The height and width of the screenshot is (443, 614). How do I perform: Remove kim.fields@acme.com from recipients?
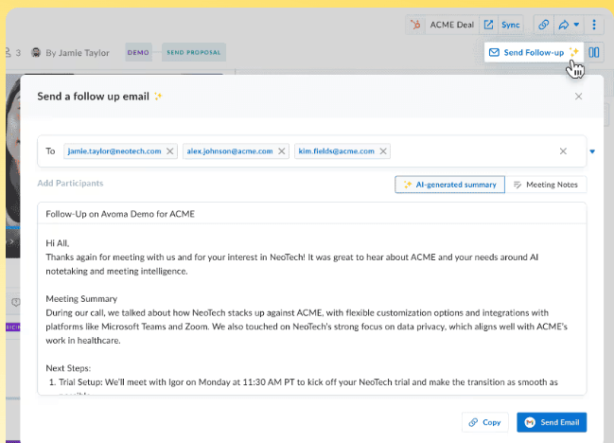pos(382,151)
